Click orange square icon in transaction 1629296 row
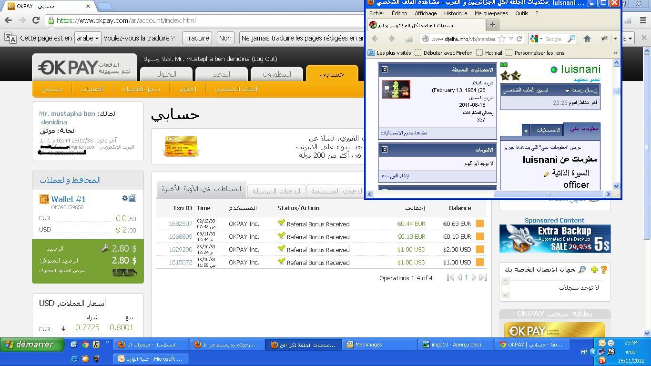651x366 pixels. [480, 249]
